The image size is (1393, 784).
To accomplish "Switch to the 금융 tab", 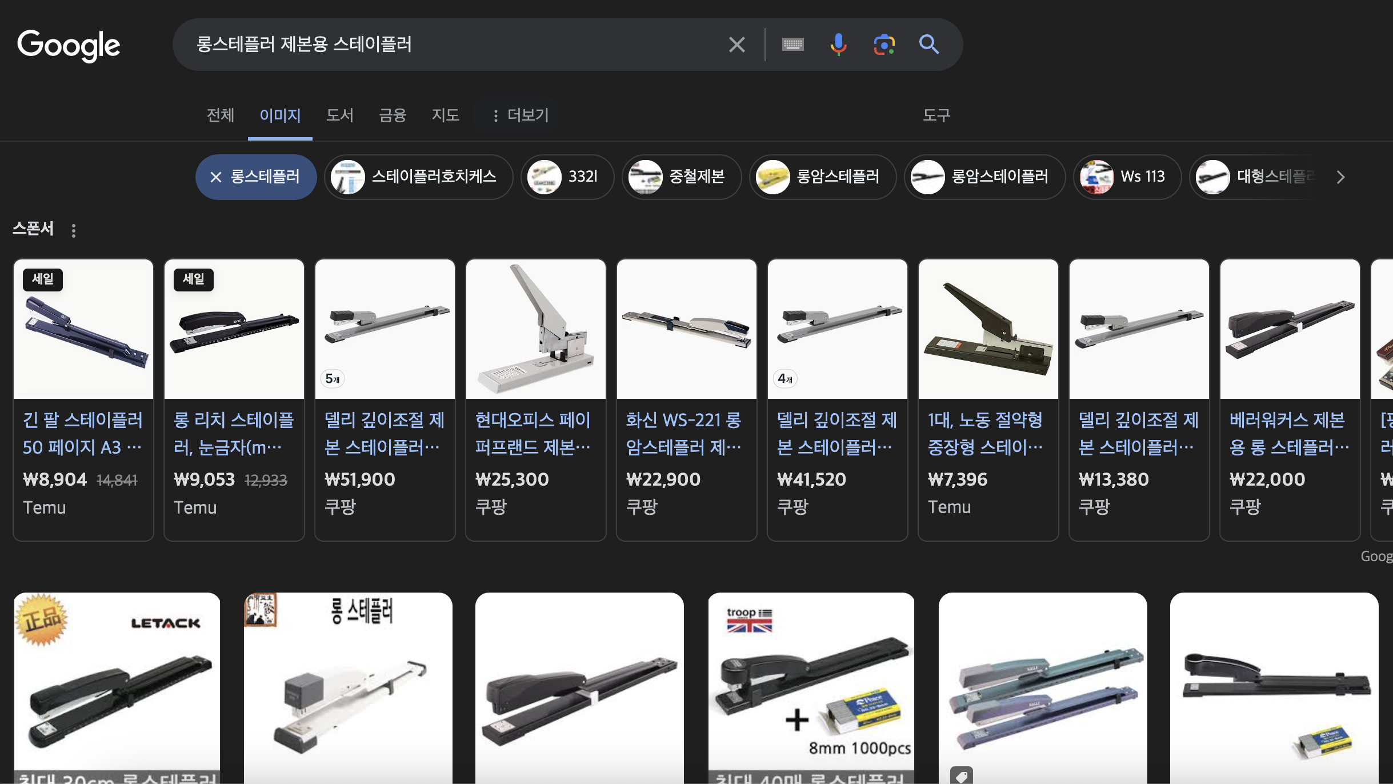I will click(393, 115).
